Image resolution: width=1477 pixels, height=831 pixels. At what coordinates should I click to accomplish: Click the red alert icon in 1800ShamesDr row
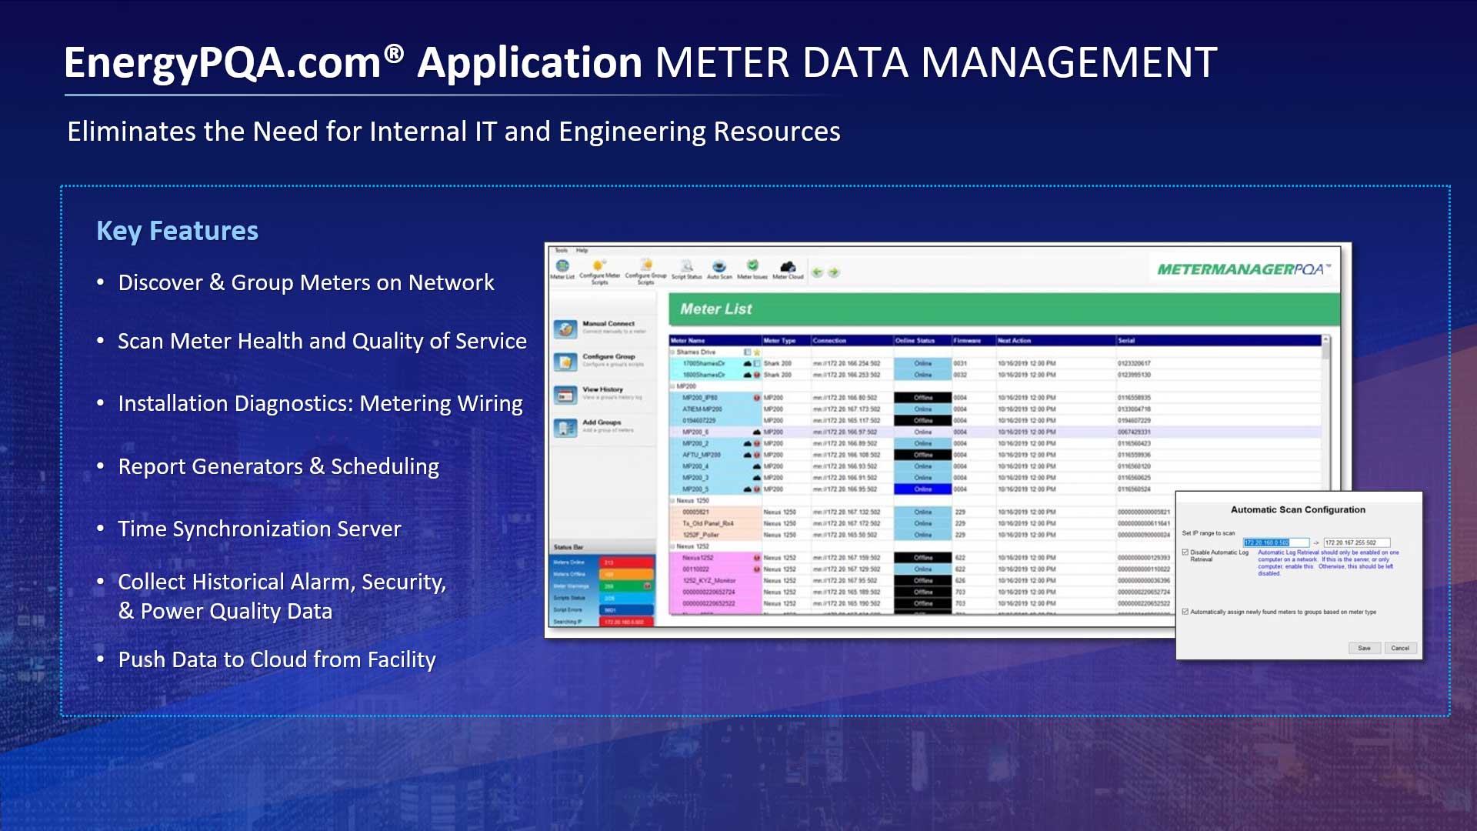pyautogui.click(x=757, y=375)
